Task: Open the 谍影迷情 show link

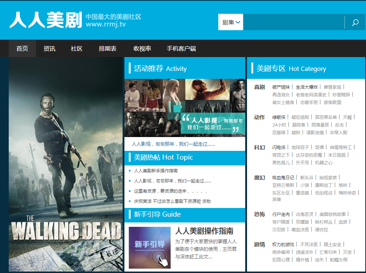Action: click(x=315, y=133)
